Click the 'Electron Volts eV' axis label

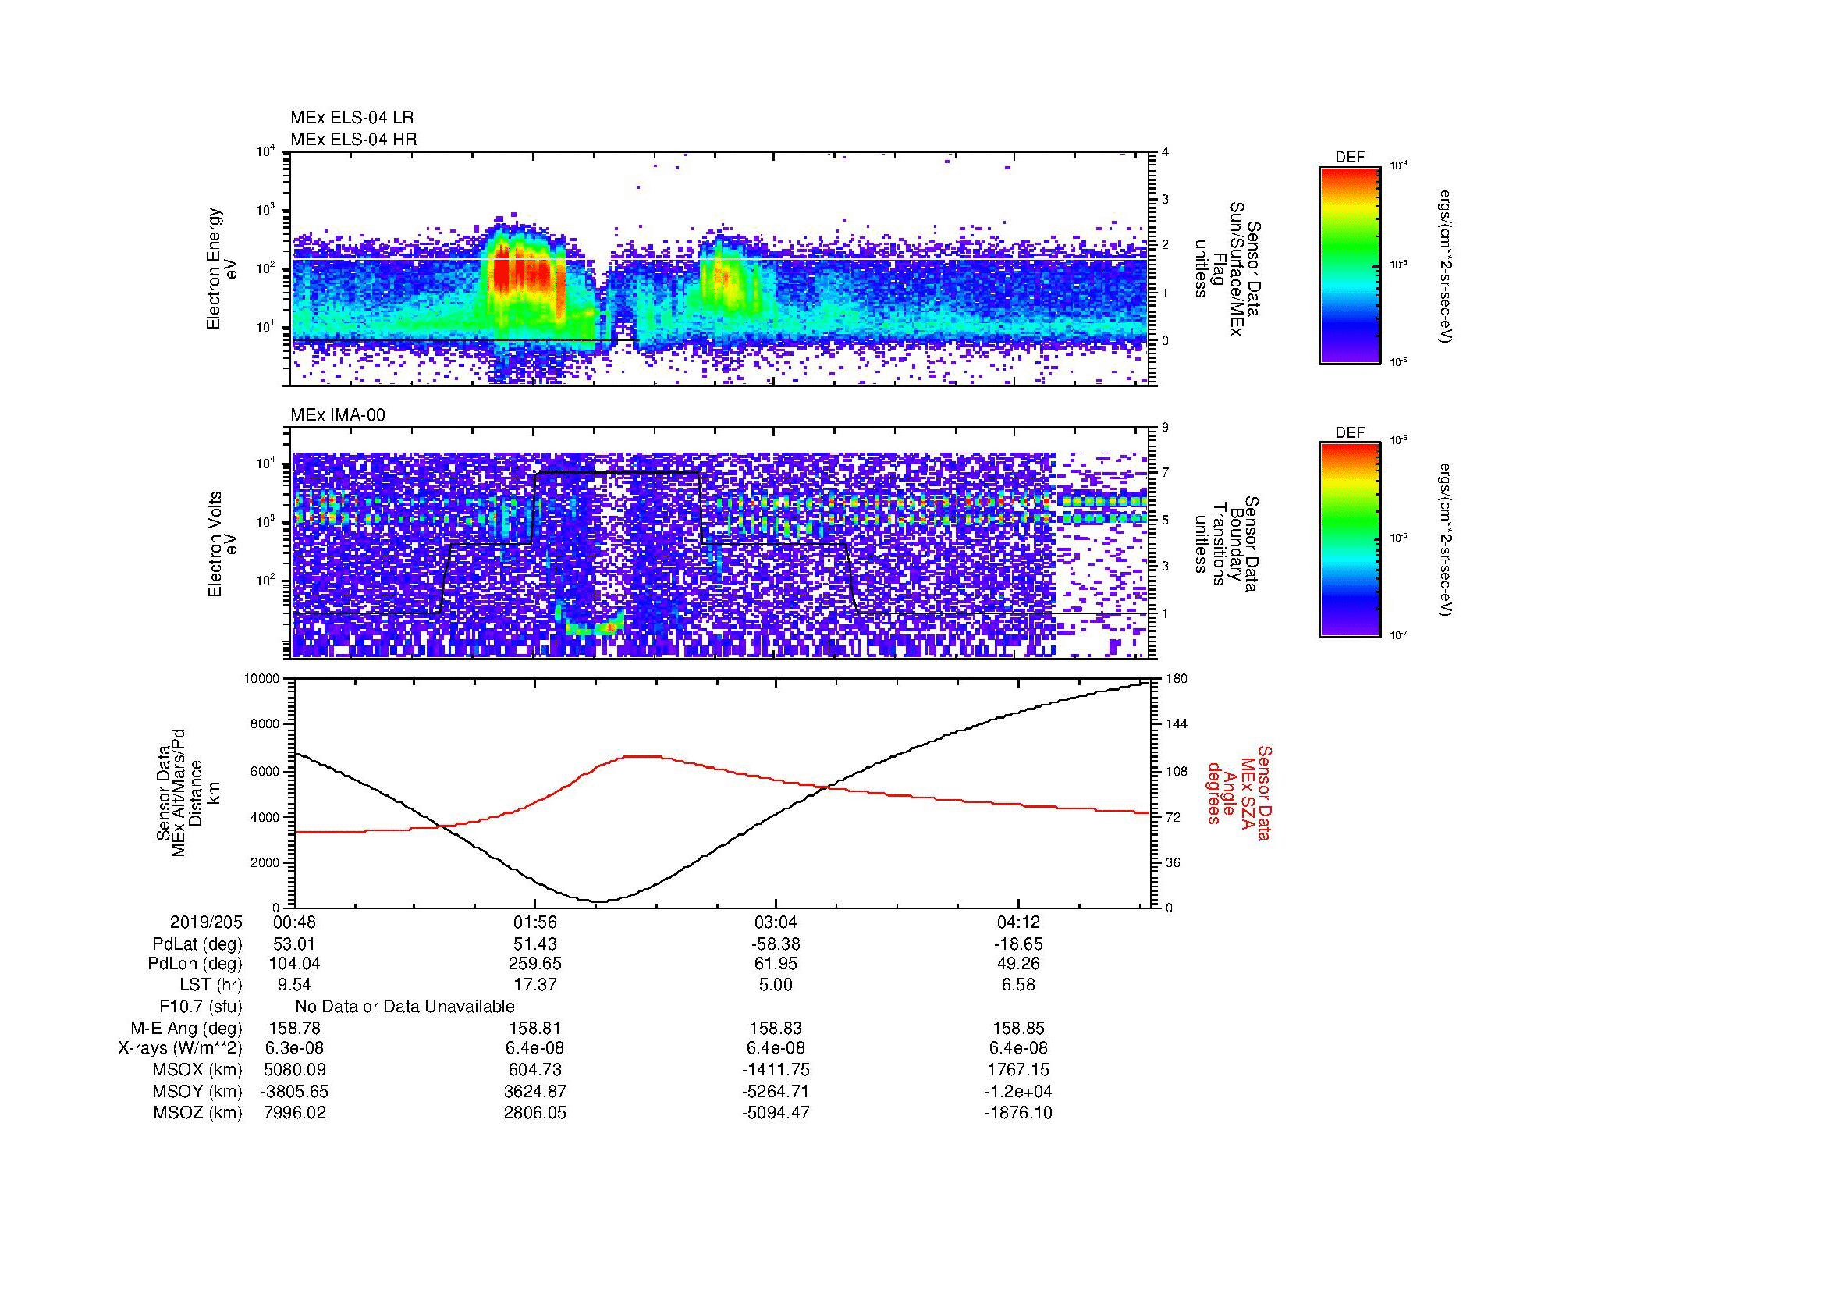(x=222, y=545)
